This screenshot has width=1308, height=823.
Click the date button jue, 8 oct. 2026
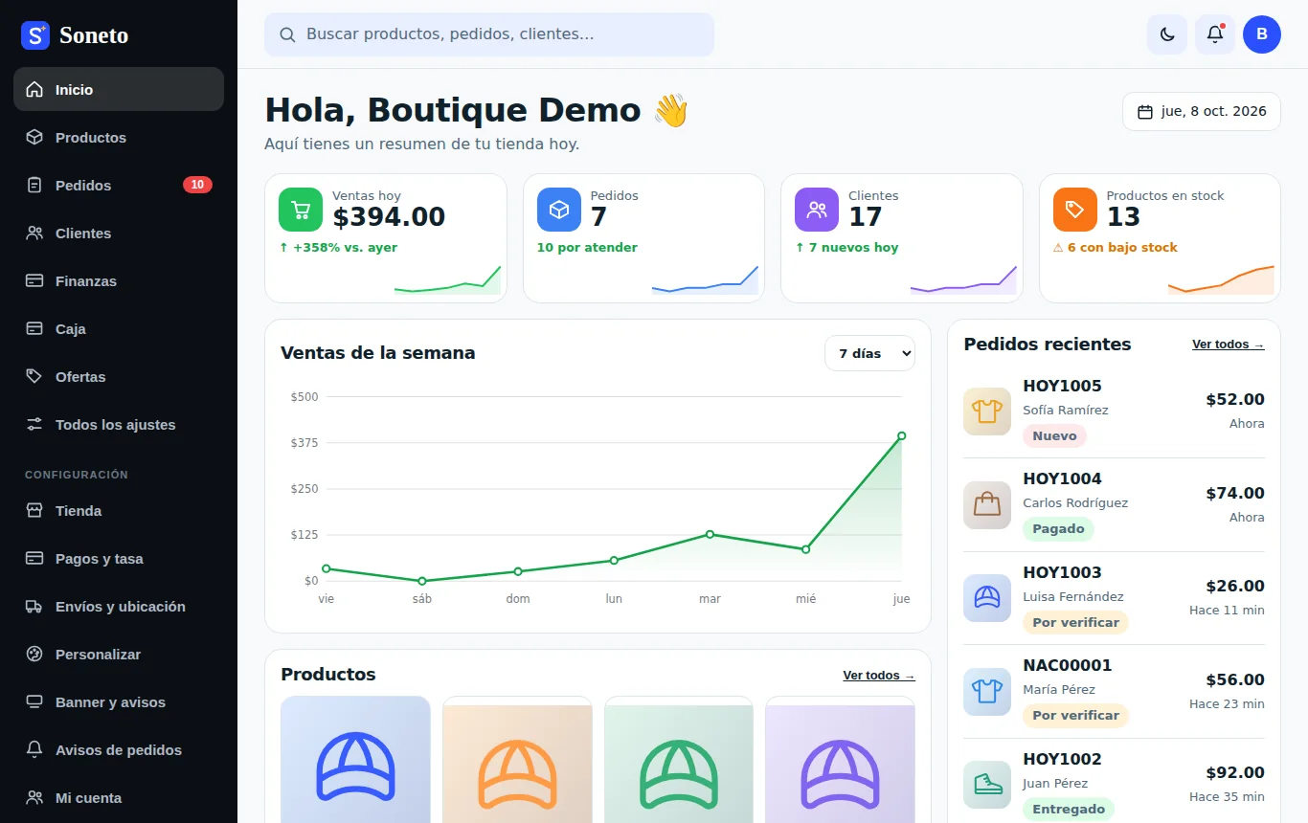pos(1202,111)
